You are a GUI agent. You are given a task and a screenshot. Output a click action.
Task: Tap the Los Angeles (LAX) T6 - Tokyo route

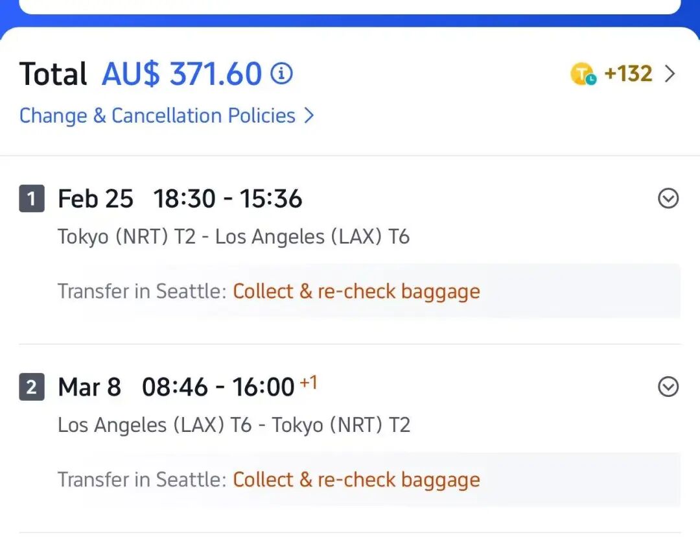coord(233,425)
